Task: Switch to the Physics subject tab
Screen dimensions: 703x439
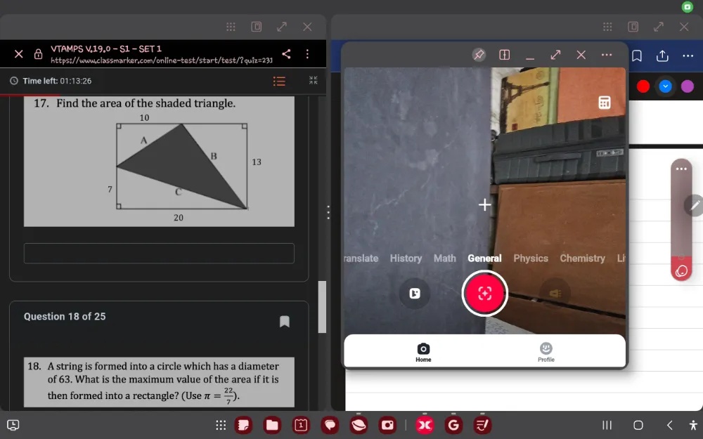Action: click(x=531, y=258)
